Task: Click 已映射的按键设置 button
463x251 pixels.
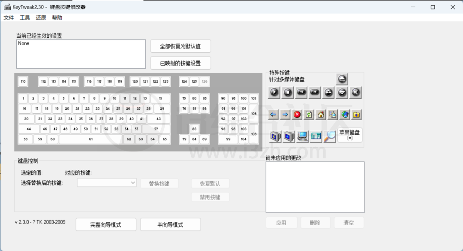Action: 180,63
